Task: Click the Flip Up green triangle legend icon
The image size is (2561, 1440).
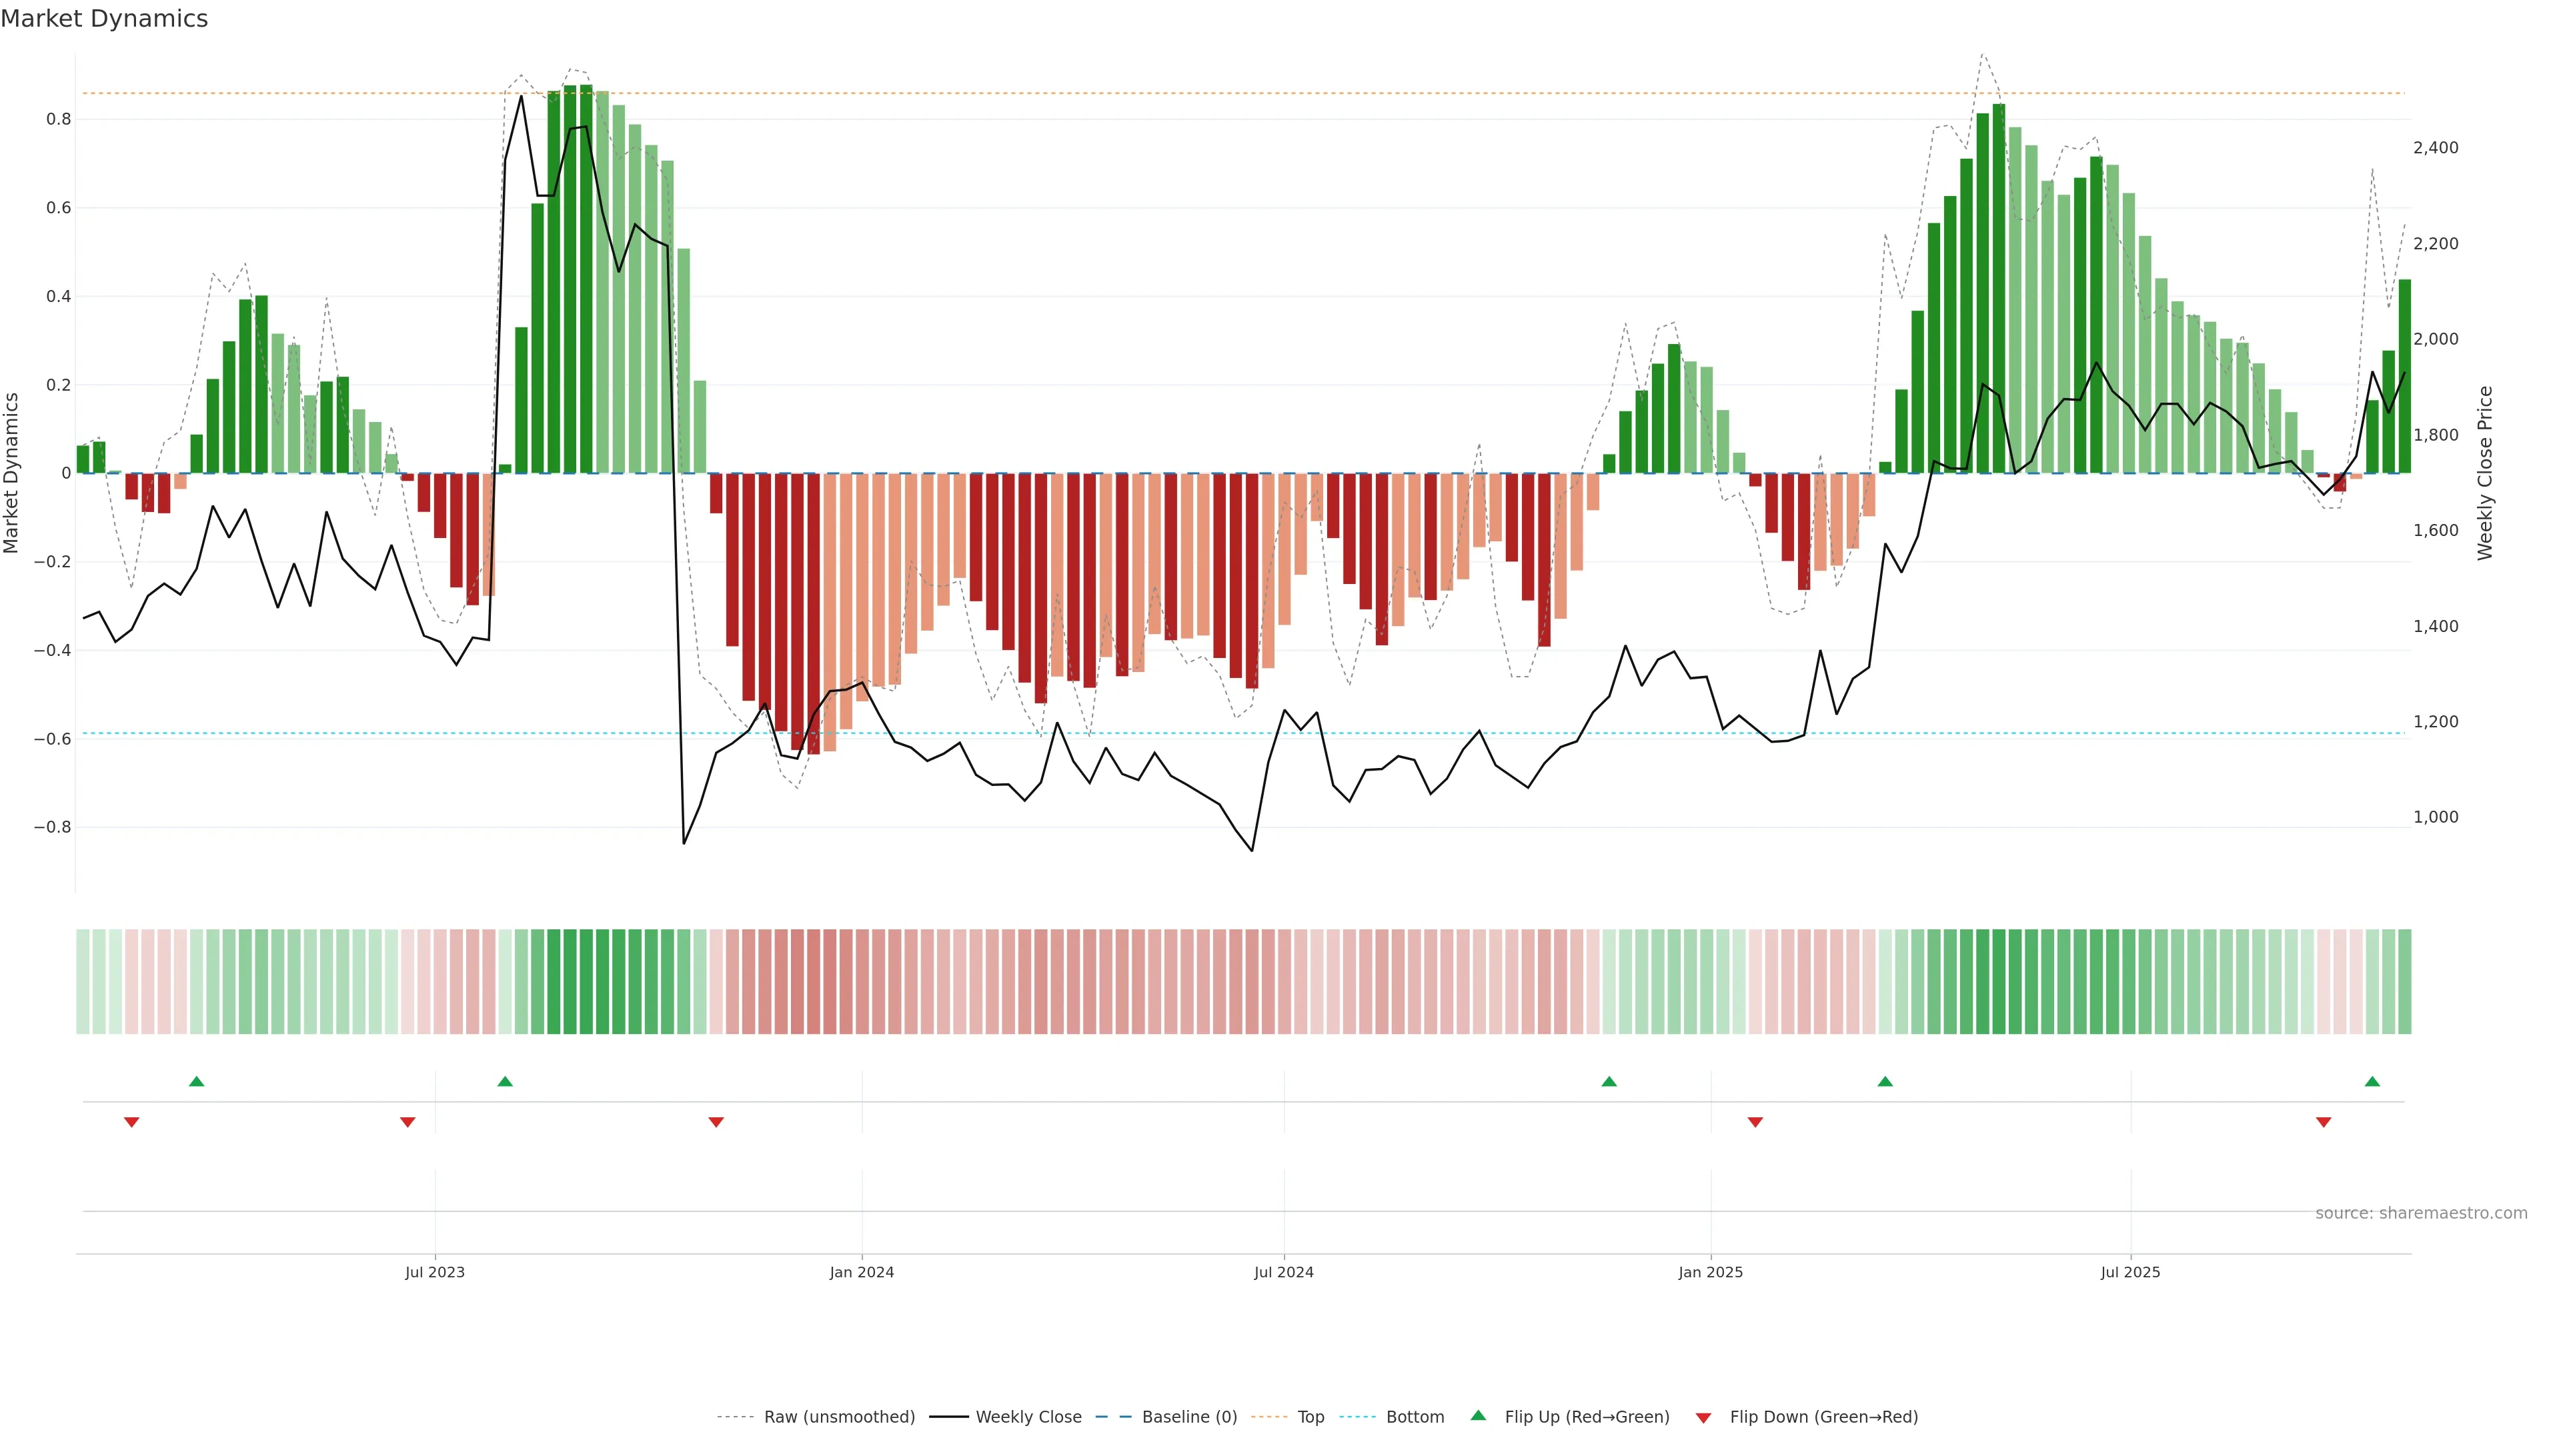Action: click(x=1479, y=1415)
